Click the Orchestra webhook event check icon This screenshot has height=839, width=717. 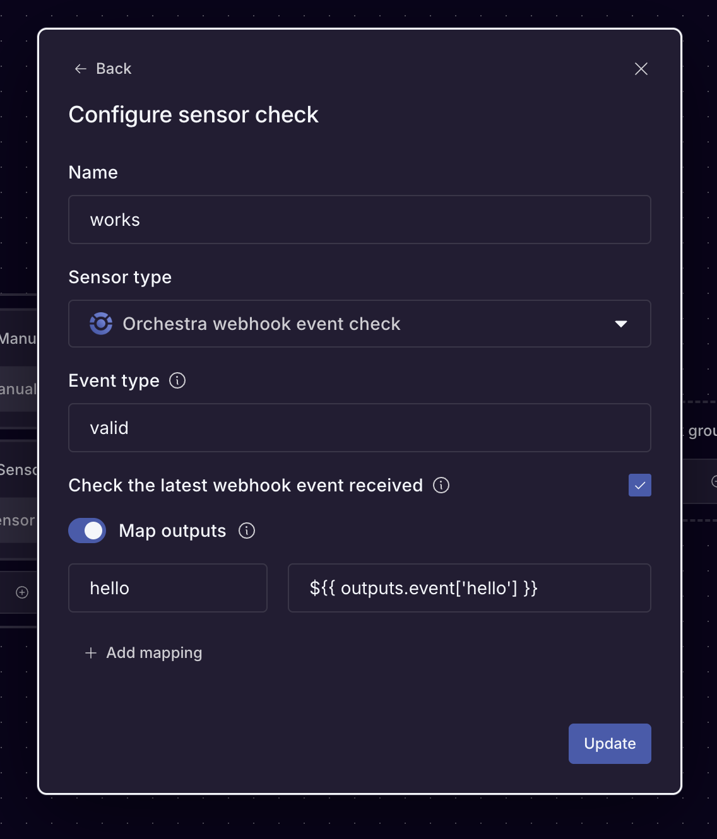(x=101, y=324)
